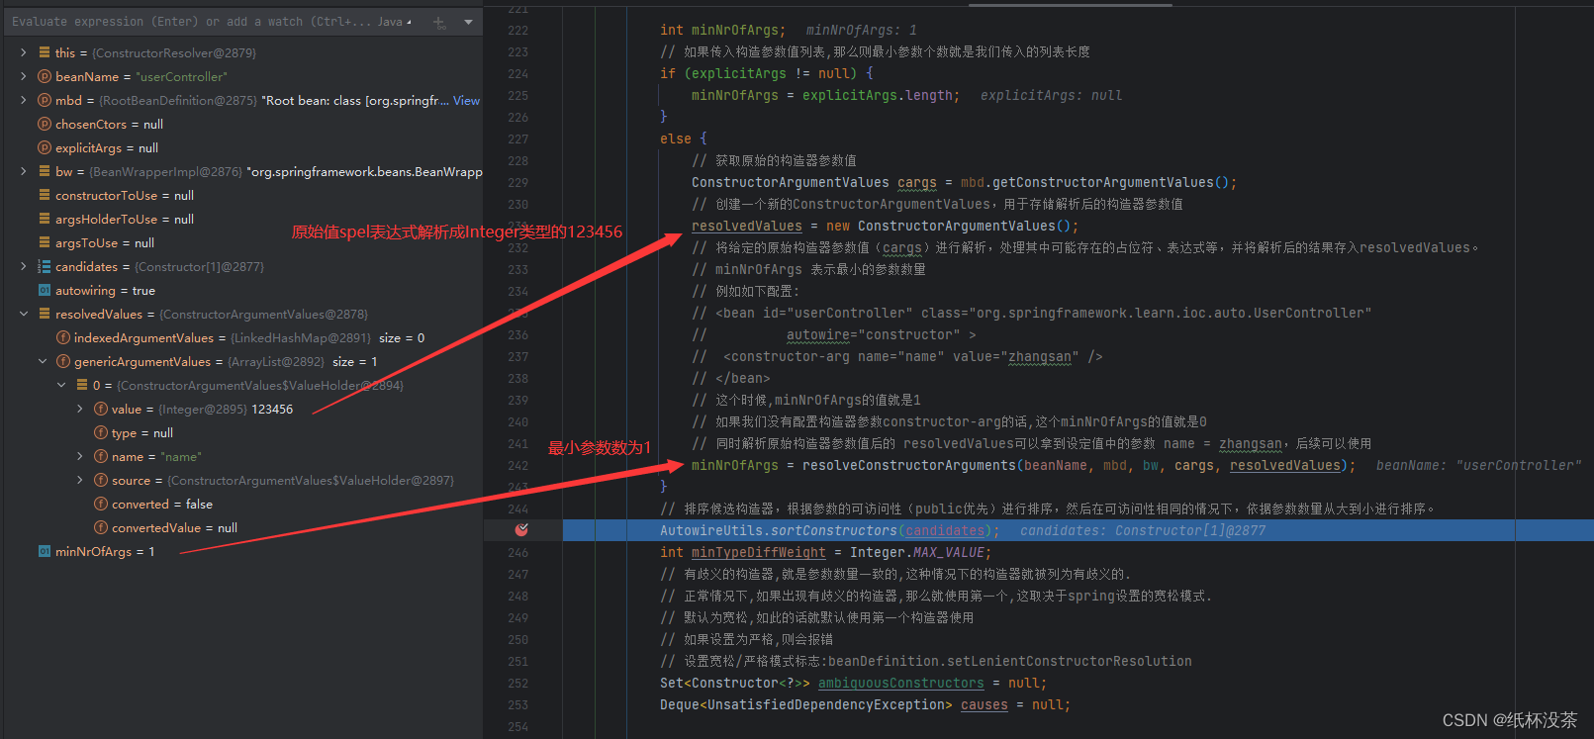Screen dimensions: 1594x739
Task: Click the field icon next to genericArgumentValues
Action: click(x=63, y=361)
